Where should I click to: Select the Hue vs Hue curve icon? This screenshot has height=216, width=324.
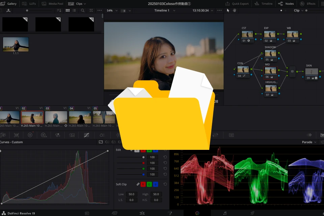point(107,142)
